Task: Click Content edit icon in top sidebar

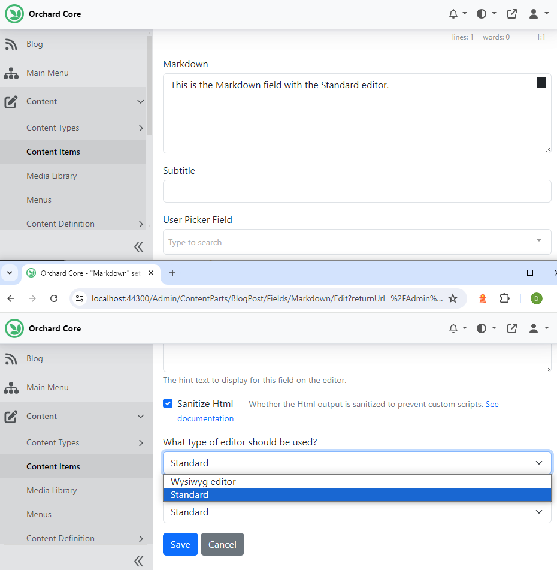Action: (x=11, y=102)
